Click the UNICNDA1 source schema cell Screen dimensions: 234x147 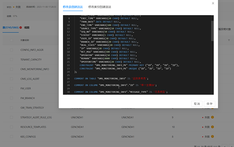point(77,117)
